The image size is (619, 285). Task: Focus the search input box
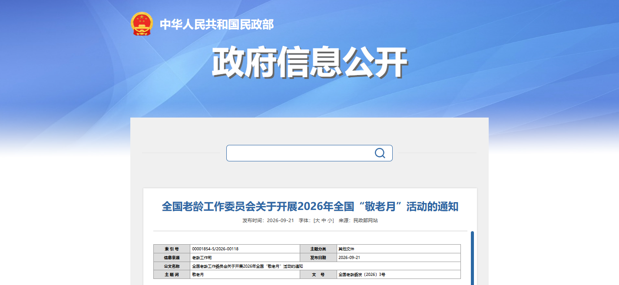click(x=309, y=153)
